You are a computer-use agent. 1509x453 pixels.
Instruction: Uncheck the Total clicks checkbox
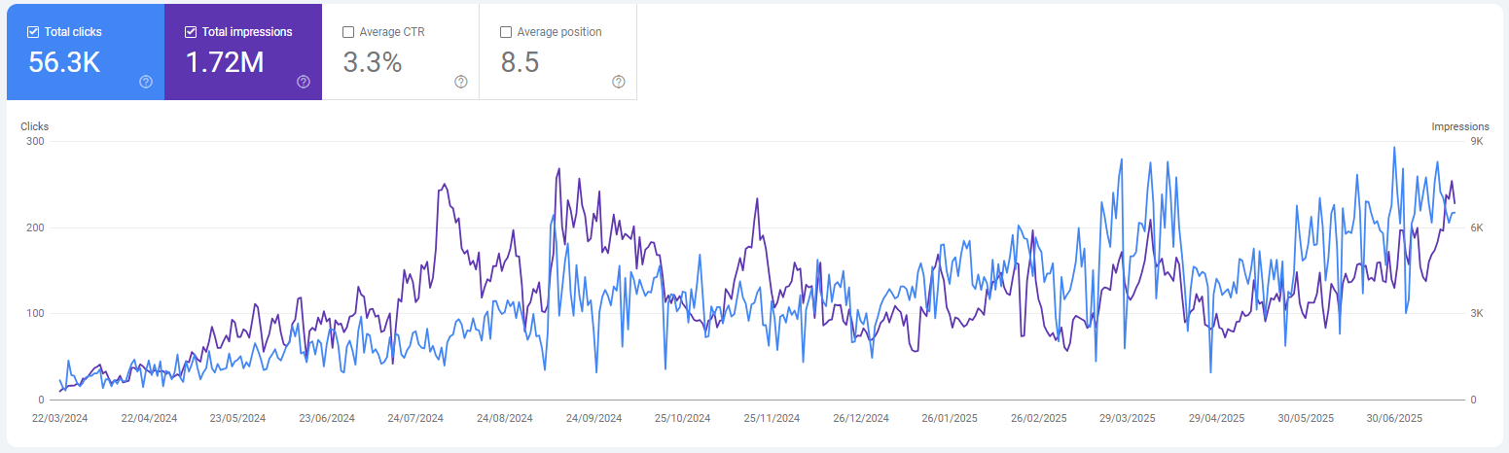point(33,32)
